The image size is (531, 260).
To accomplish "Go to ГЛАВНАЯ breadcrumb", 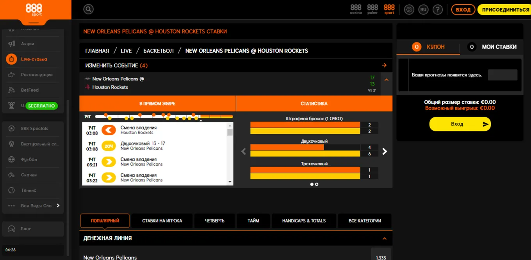I will coord(97,51).
